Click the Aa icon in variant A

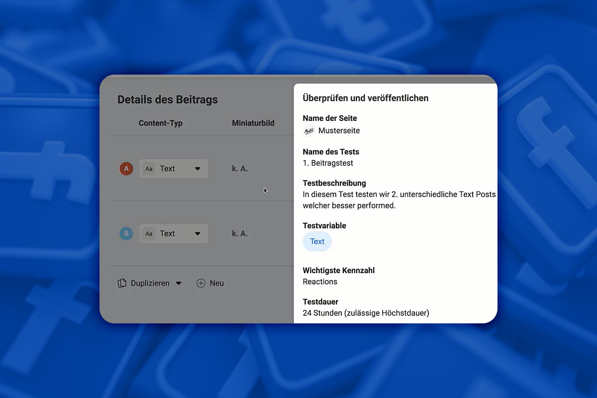[x=149, y=169]
